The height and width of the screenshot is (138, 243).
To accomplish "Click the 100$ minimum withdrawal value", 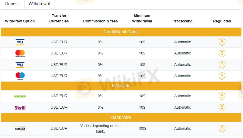I will (x=142, y=129).
